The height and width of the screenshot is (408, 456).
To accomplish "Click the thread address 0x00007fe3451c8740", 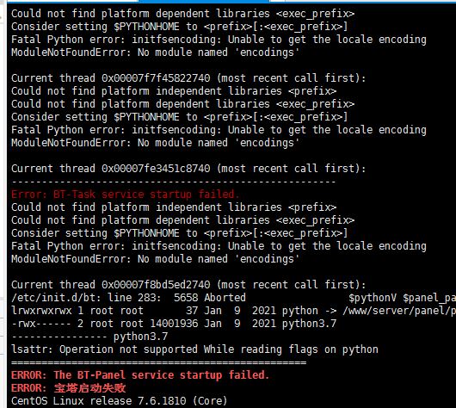I will pyautogui.click(x=156, y=169).
